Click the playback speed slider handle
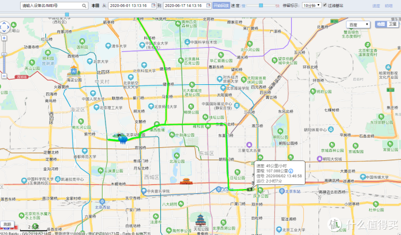Screen dimensions: 401x235 261,5
